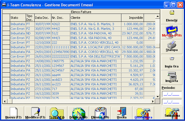The image size is (185, 121).
Task: Click document number ax223
Action: [x=61, y=84]
